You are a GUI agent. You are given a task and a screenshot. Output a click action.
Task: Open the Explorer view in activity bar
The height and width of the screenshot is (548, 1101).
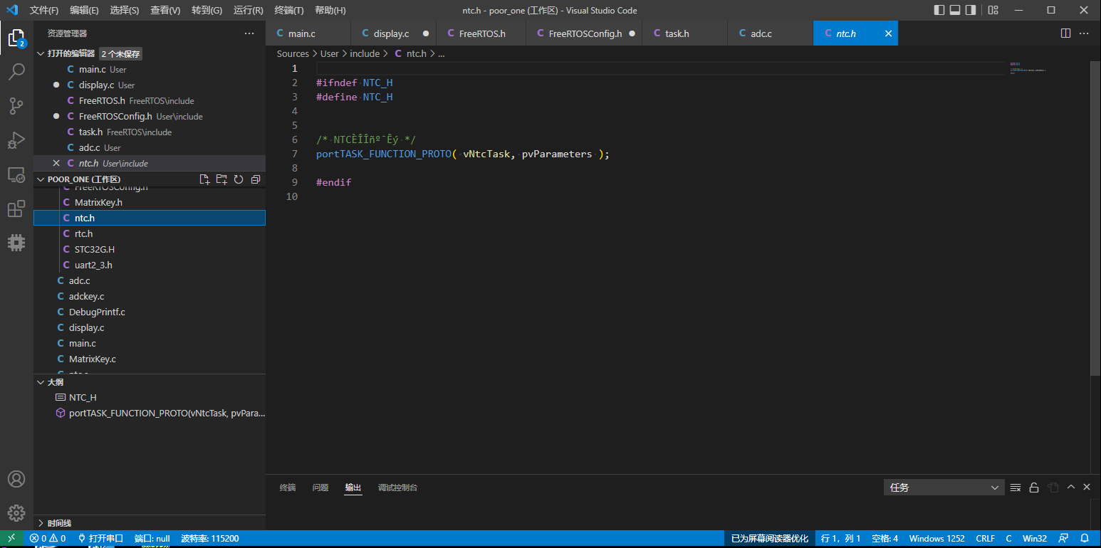click(x=16, y=38)
